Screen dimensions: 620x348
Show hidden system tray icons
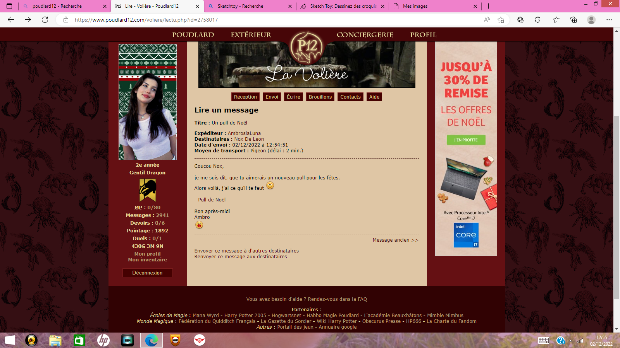click(x=570, y=341)
